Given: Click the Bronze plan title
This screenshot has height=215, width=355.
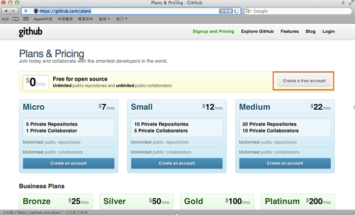Looking at the screenshot, I should point(37,201).
